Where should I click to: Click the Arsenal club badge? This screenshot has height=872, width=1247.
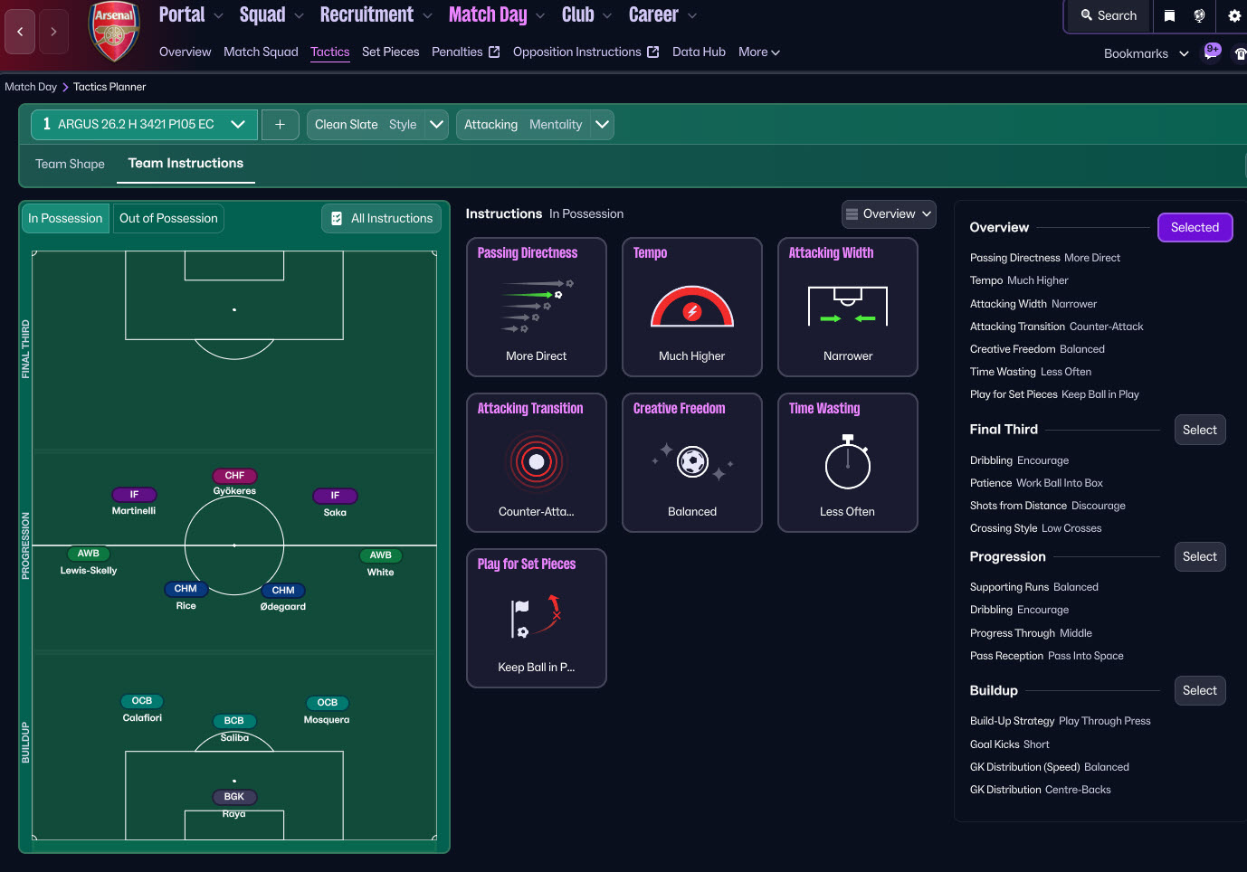tap(114, 32)
